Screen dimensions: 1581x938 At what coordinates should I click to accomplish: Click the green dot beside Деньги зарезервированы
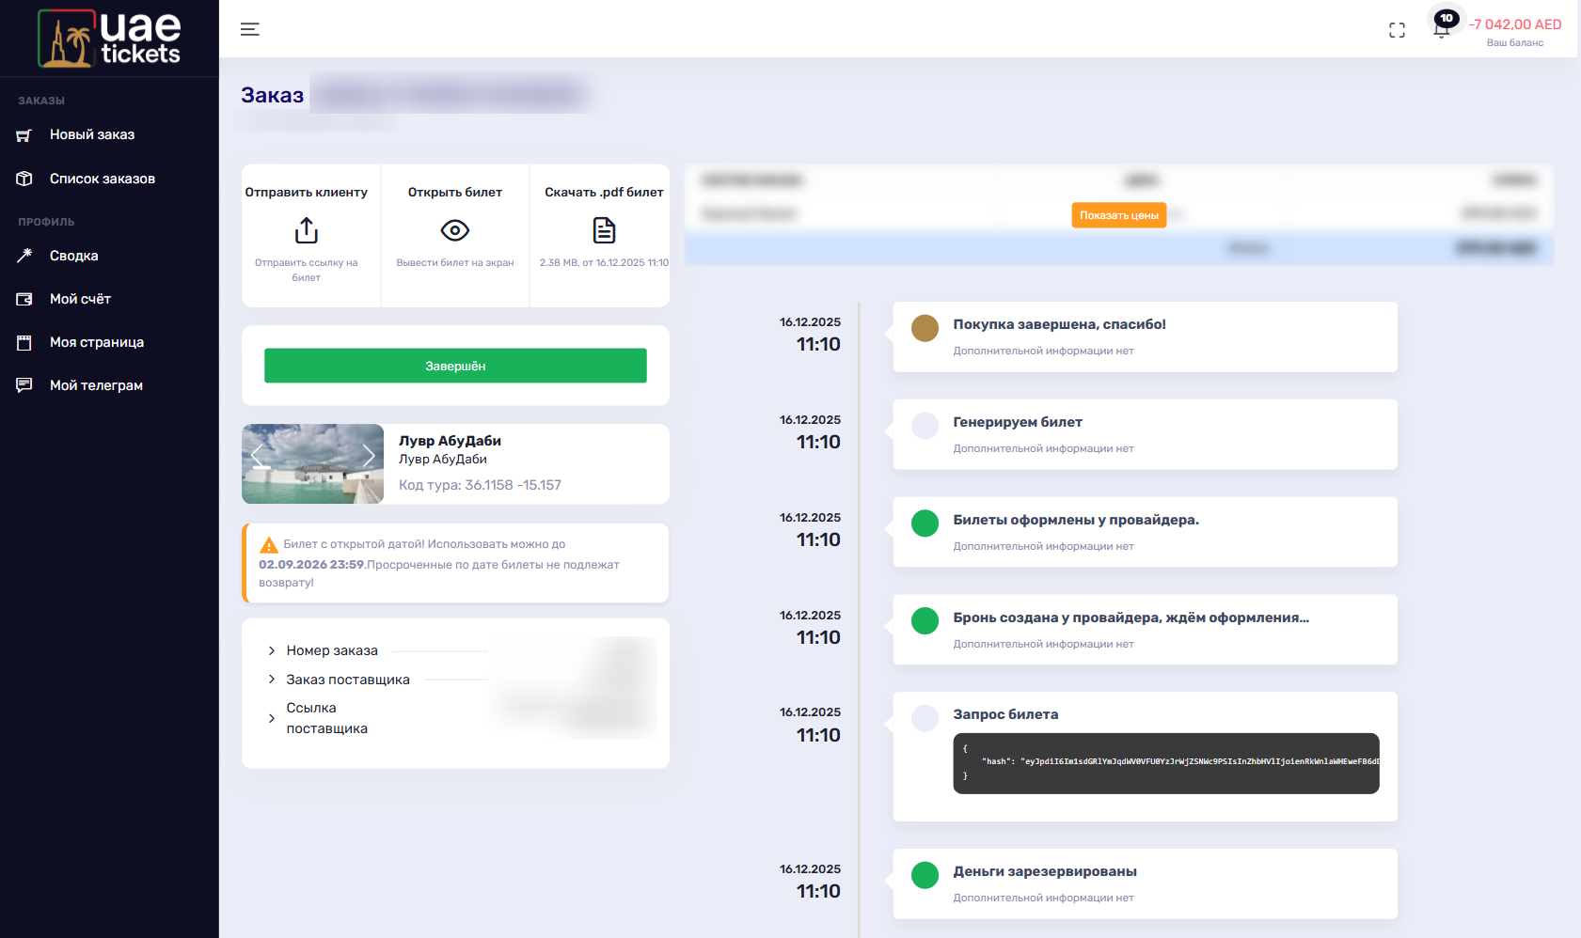[925, 875]
